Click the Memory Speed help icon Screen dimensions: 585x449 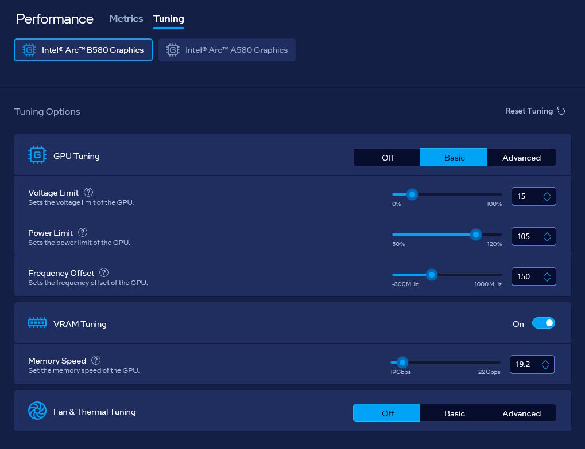point(96,360)
